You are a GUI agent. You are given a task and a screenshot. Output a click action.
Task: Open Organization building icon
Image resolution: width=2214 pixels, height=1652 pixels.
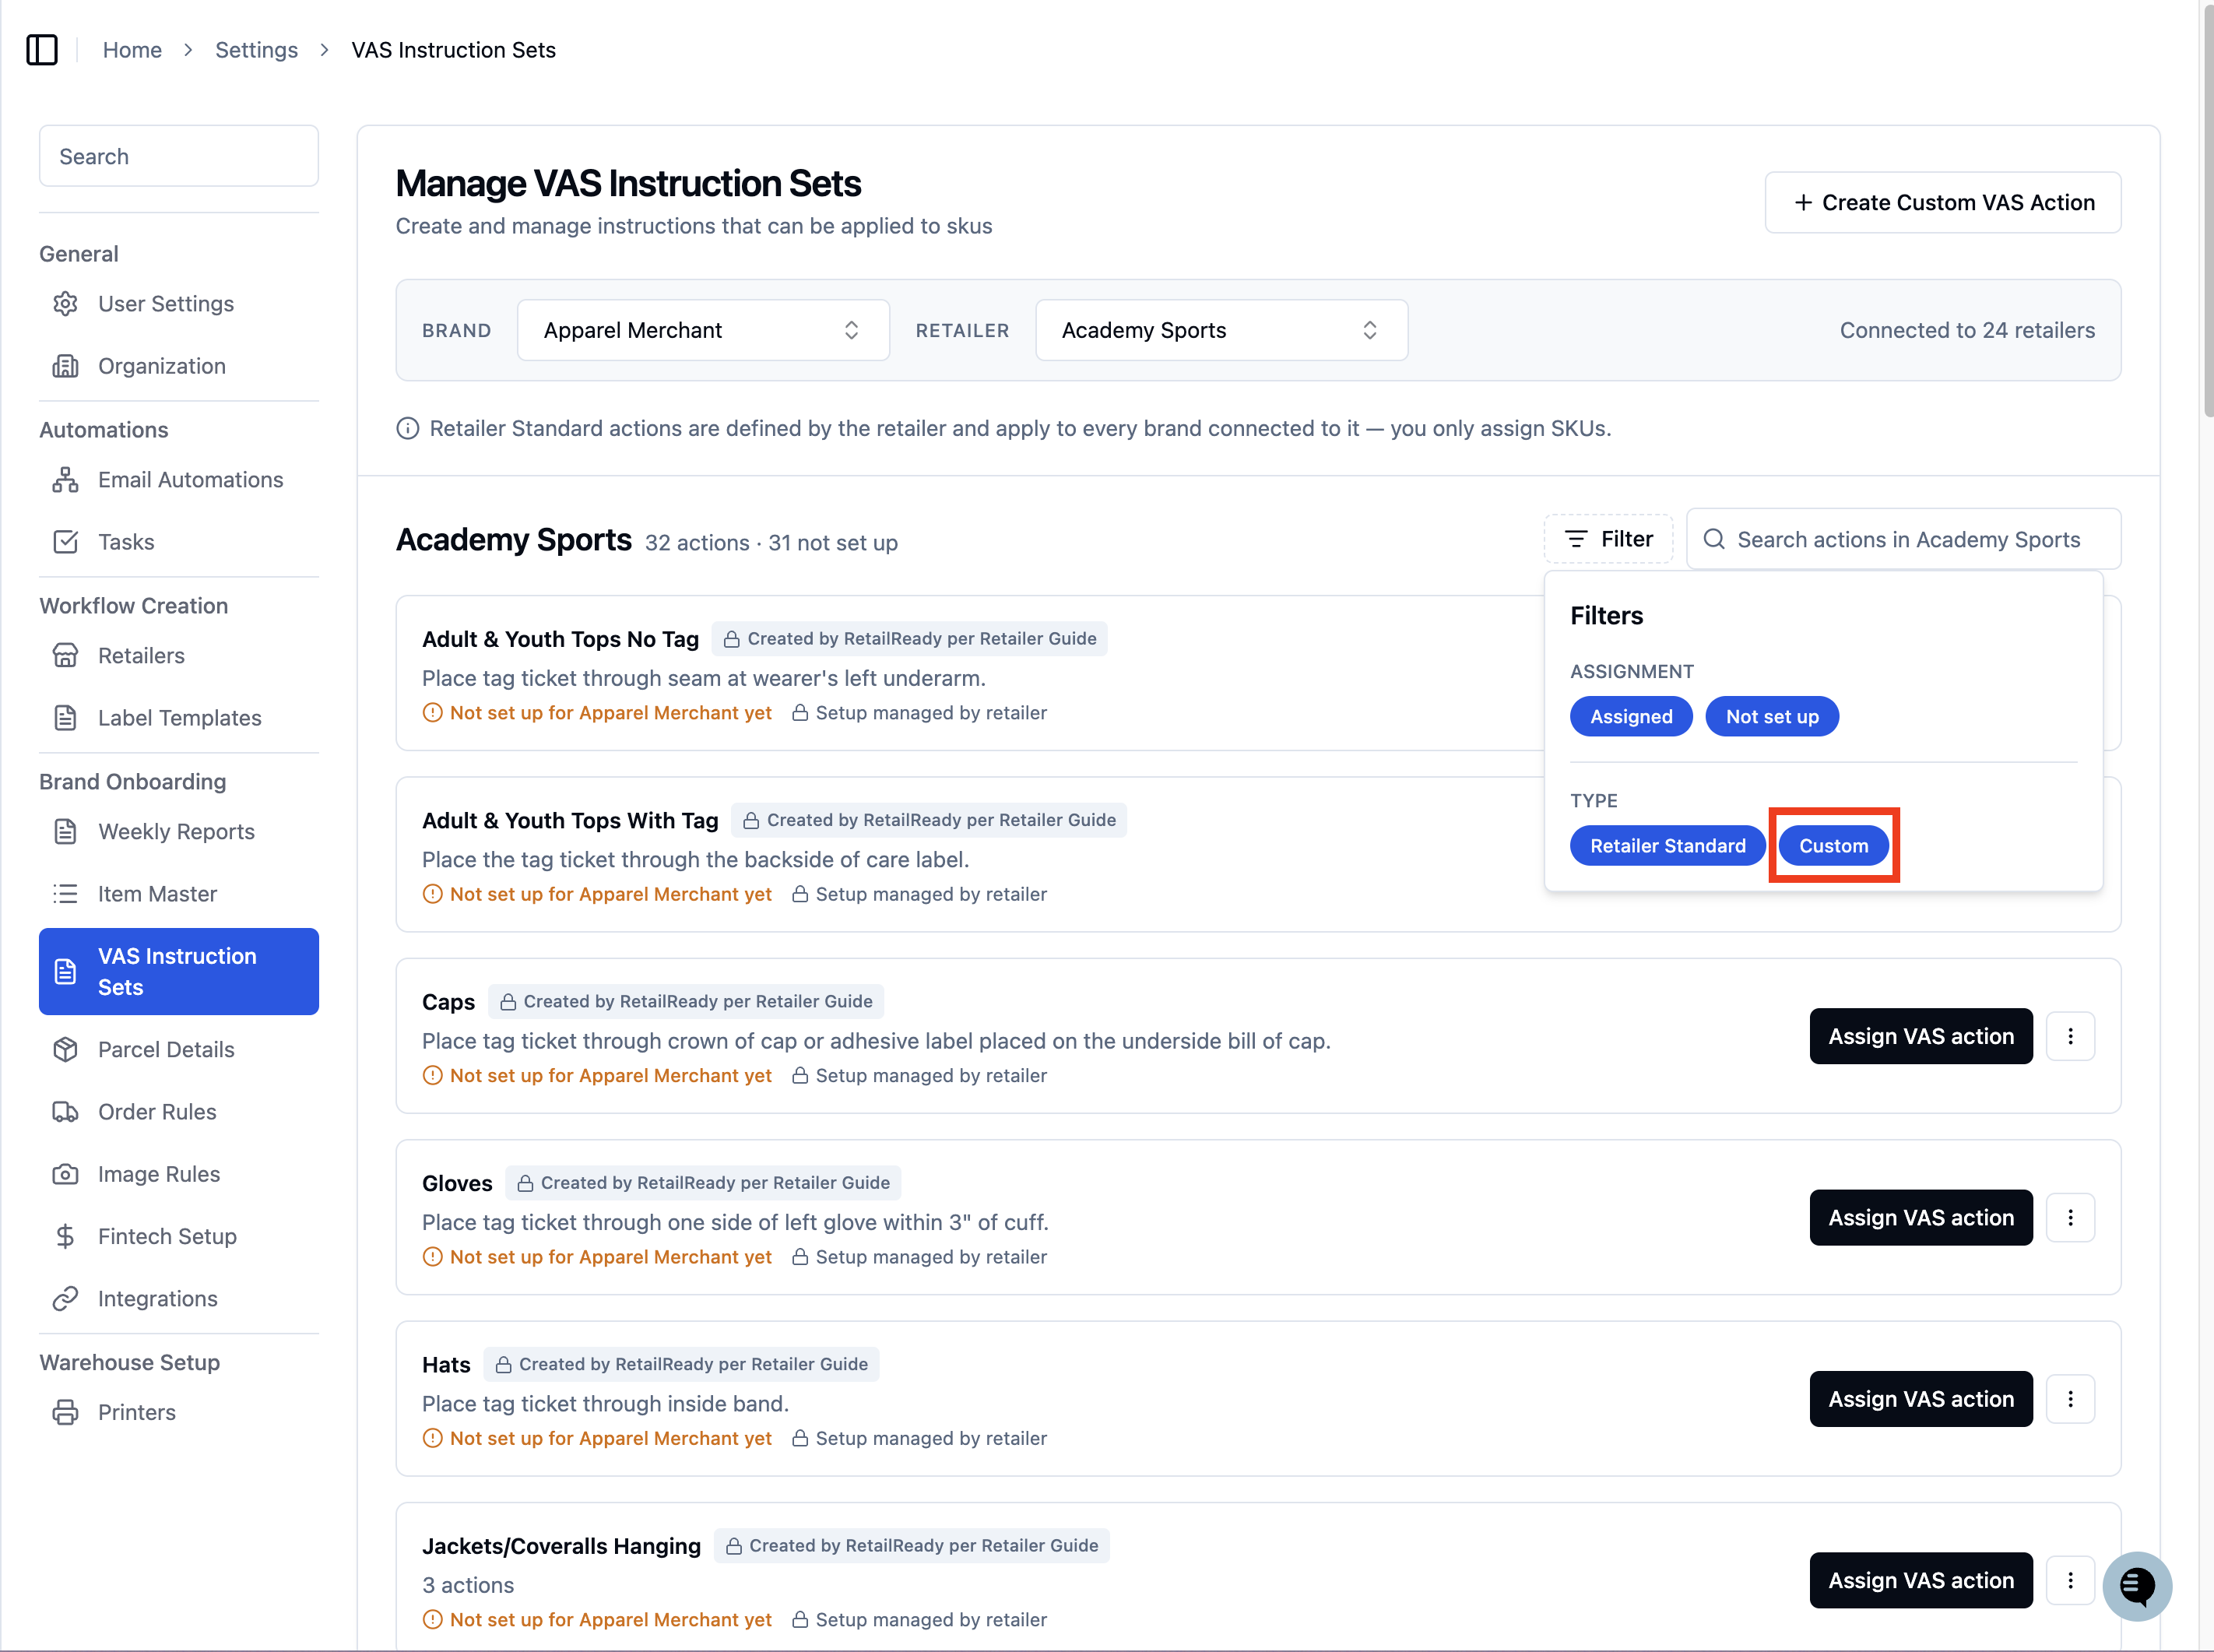[x=66, y=366]
